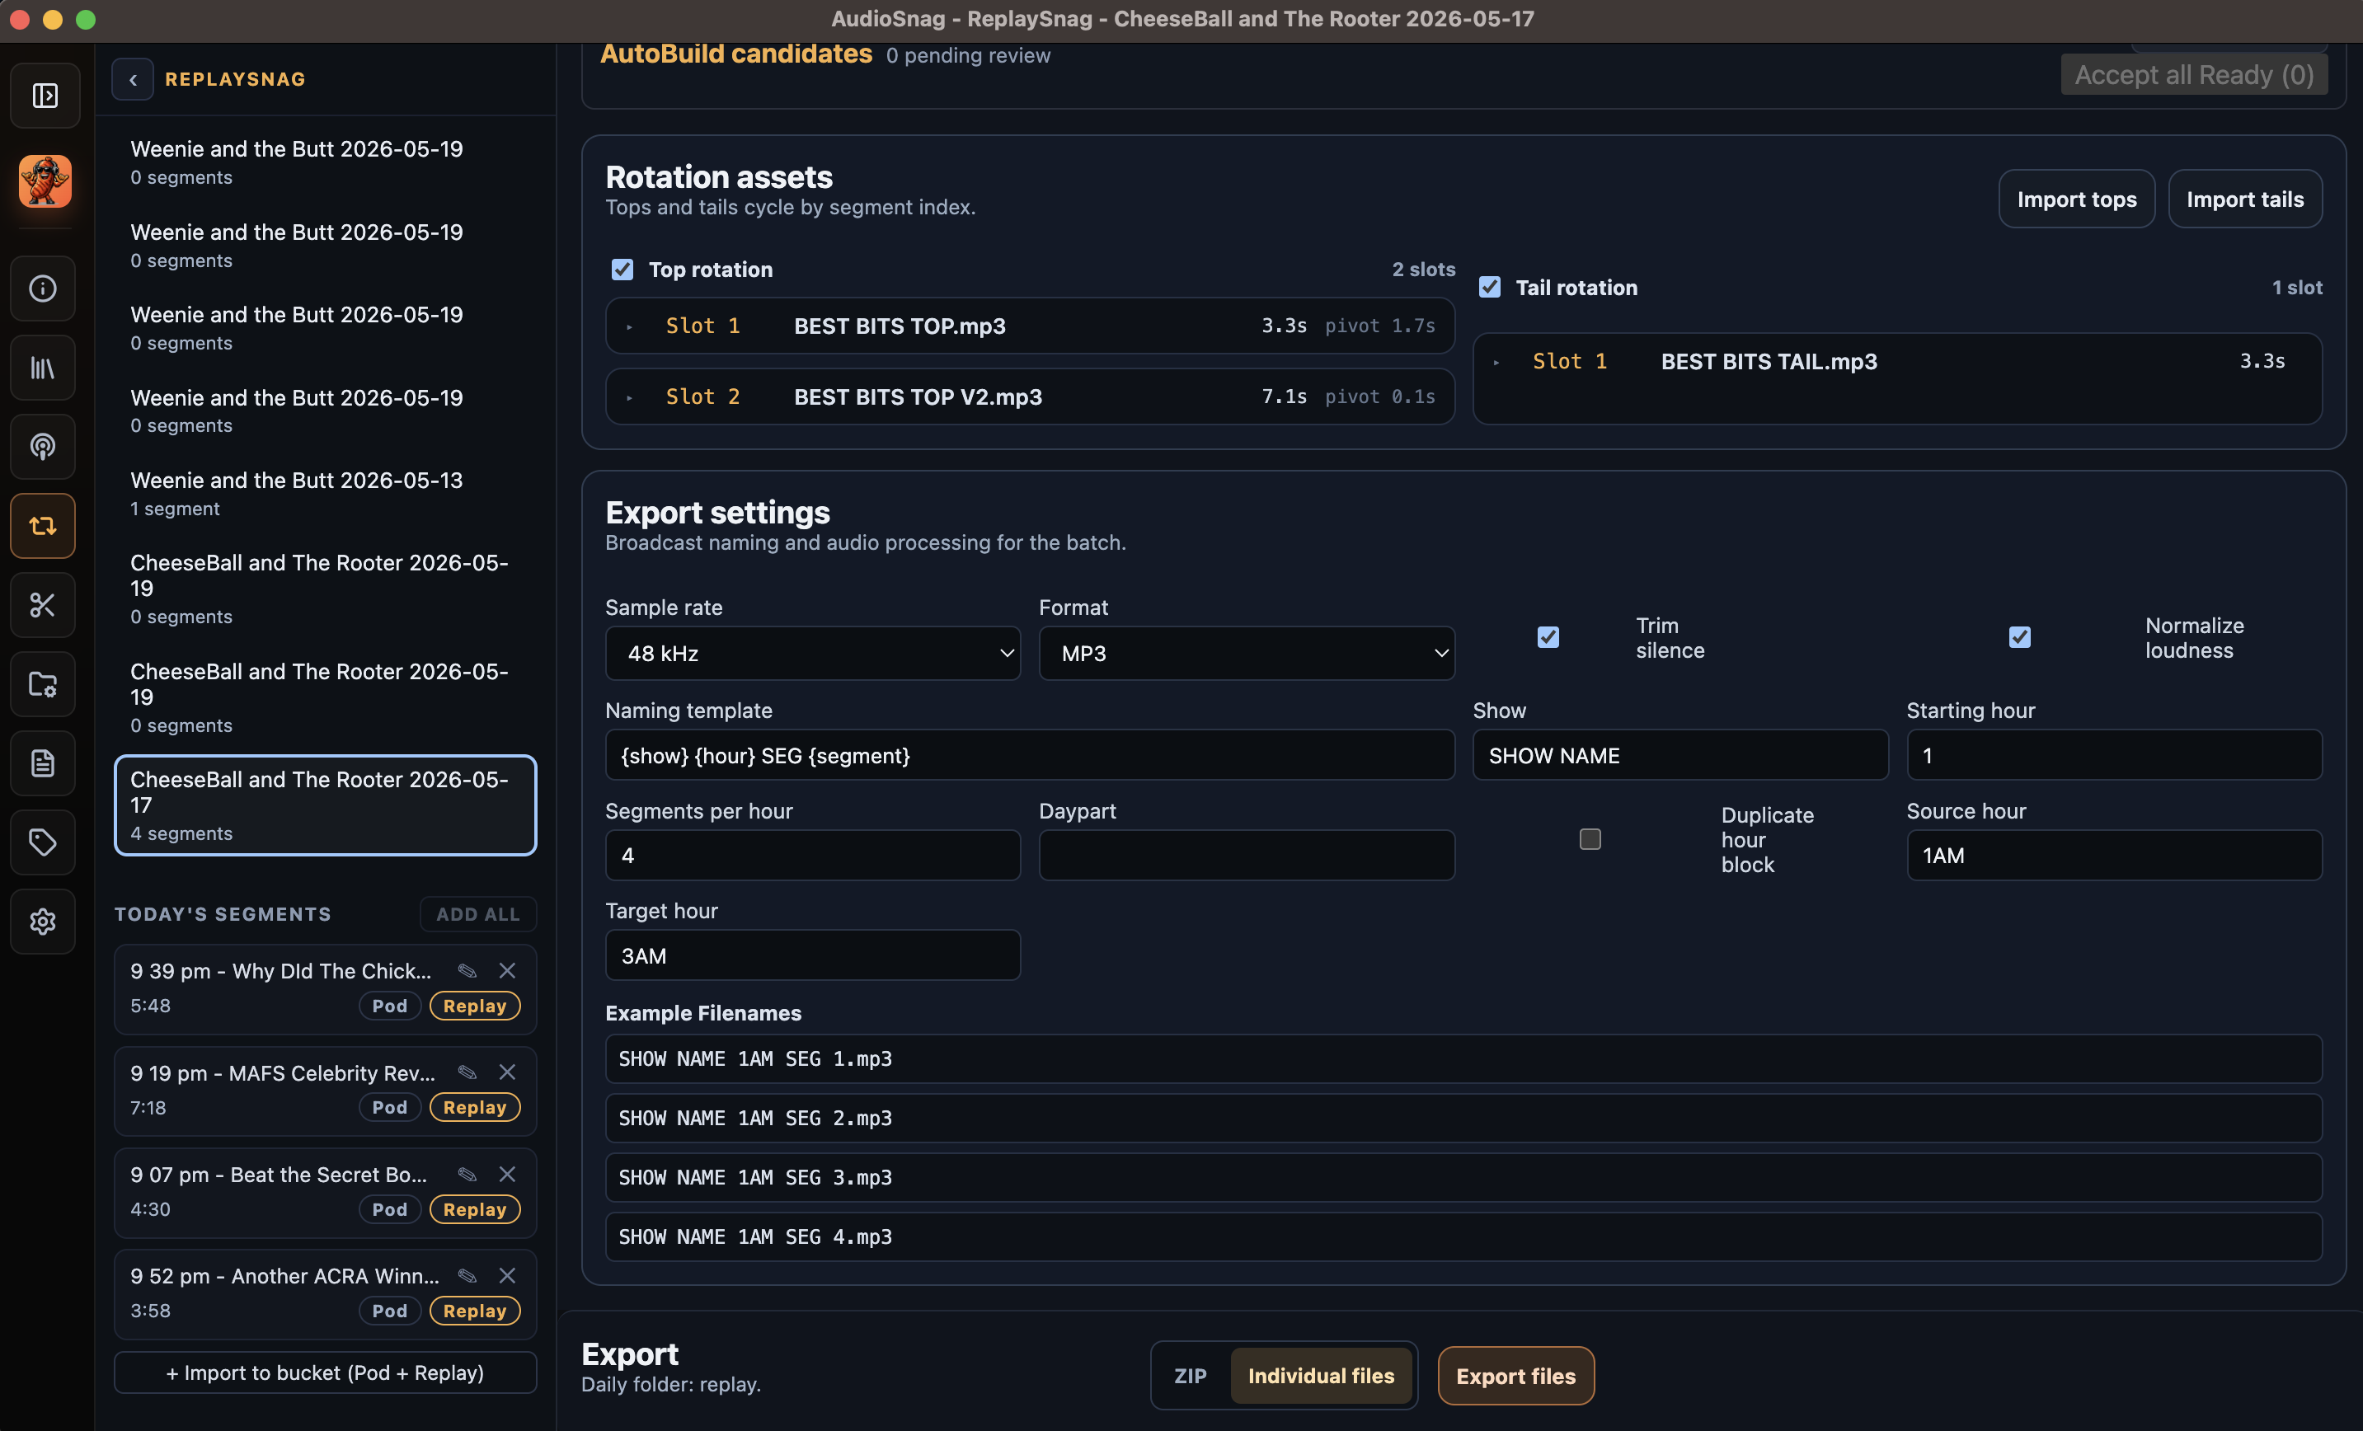Image resolution: width=2363 pixels, height=1431 pixels.
Task: Open first Weenie and the Butt 2026-05-19 session
Action: click(x=325, y=162)
